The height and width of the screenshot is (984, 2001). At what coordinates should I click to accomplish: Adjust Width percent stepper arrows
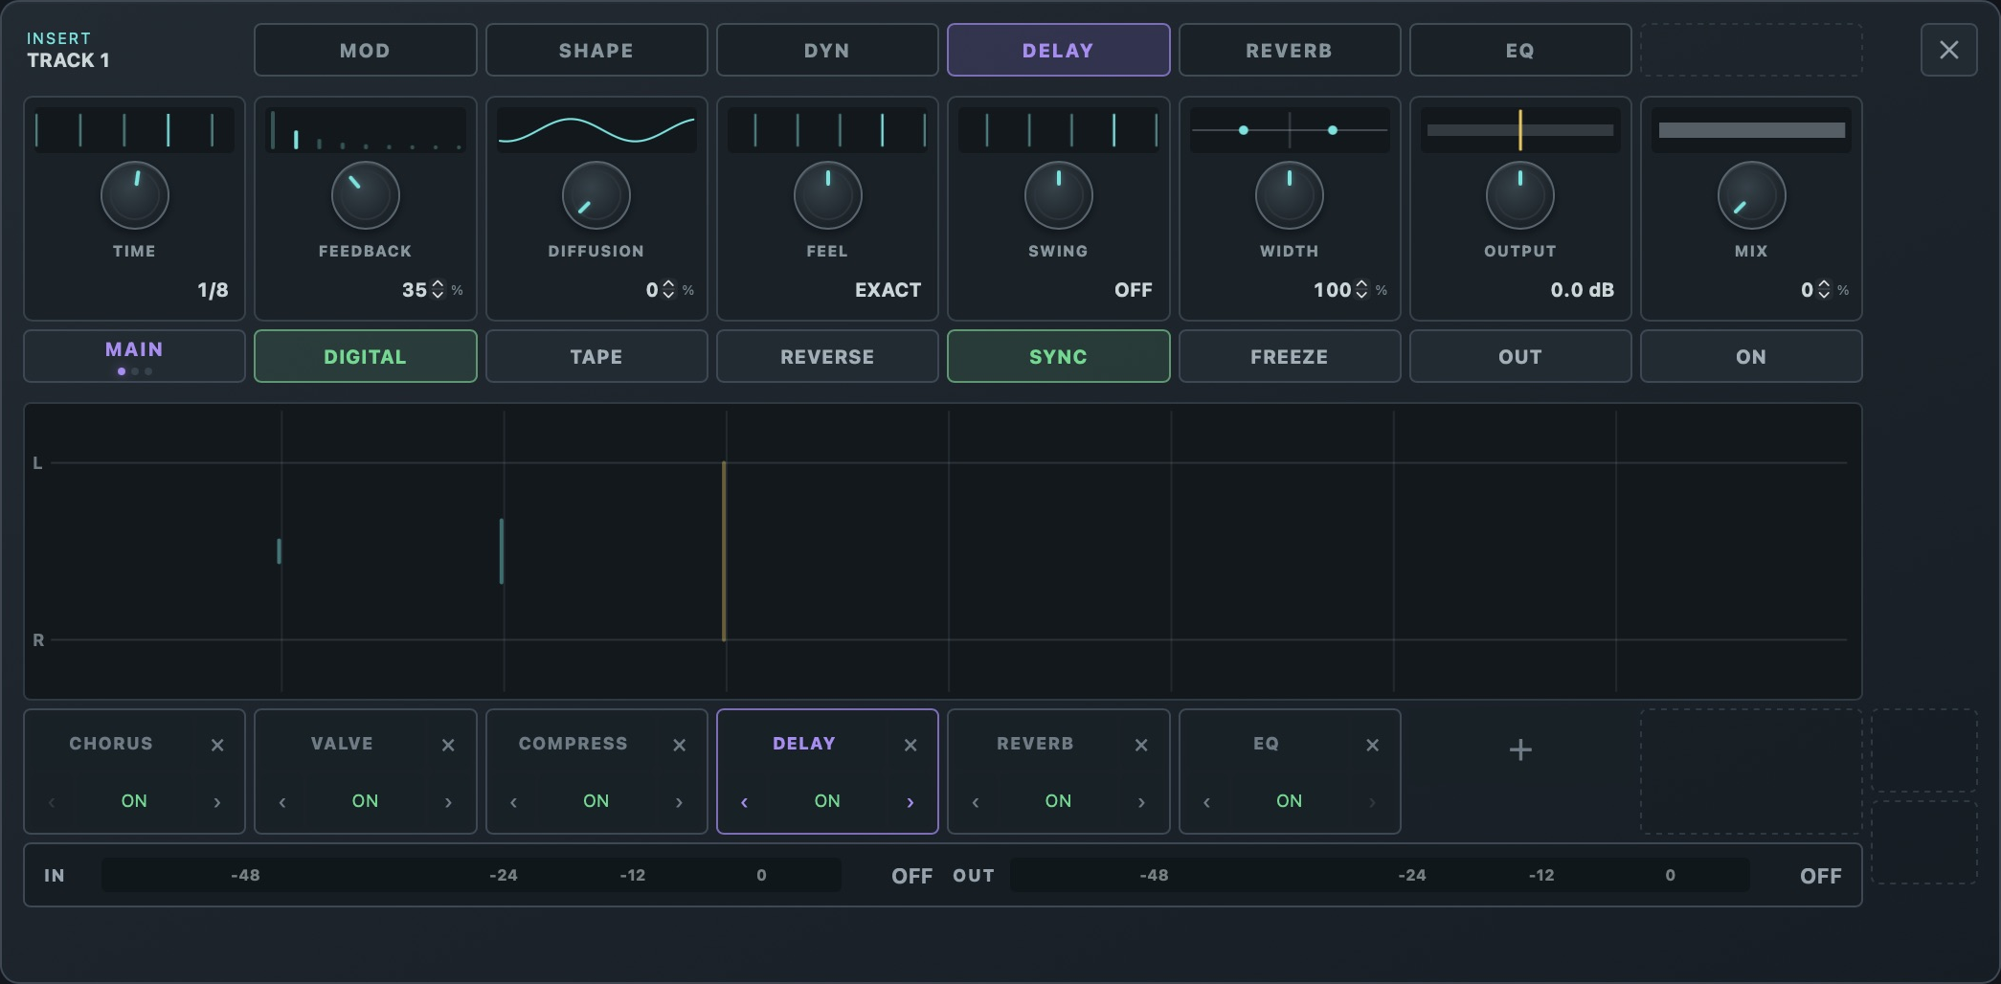click(1361, 289)
